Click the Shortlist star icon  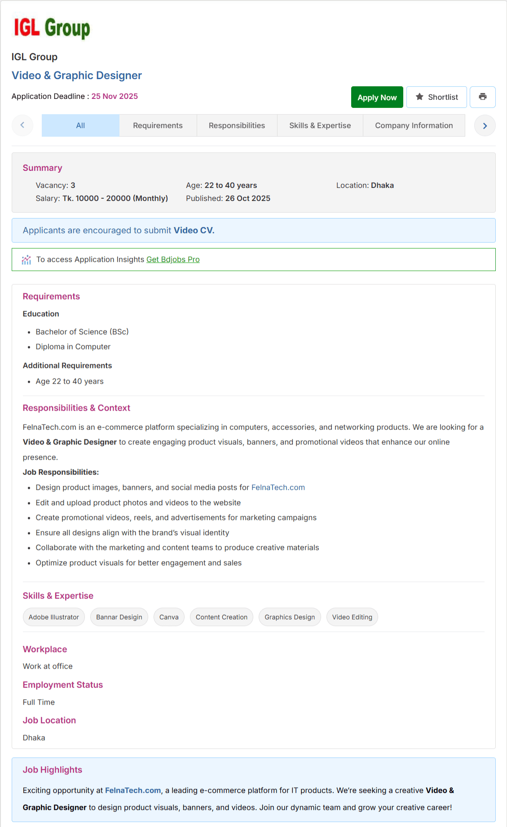point(419,97)
